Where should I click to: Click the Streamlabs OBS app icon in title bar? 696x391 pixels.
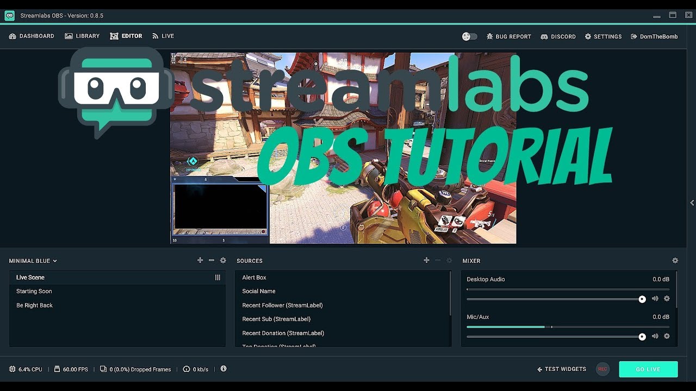click(10, 16)
